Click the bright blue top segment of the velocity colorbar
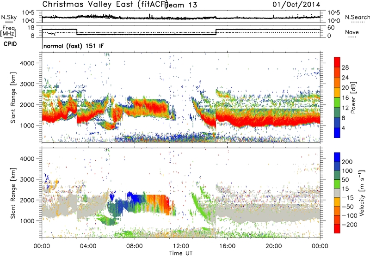The image size is (370, 256). coord(337,157)
